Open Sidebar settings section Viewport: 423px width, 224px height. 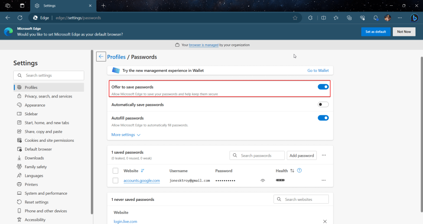pos(49,114)
